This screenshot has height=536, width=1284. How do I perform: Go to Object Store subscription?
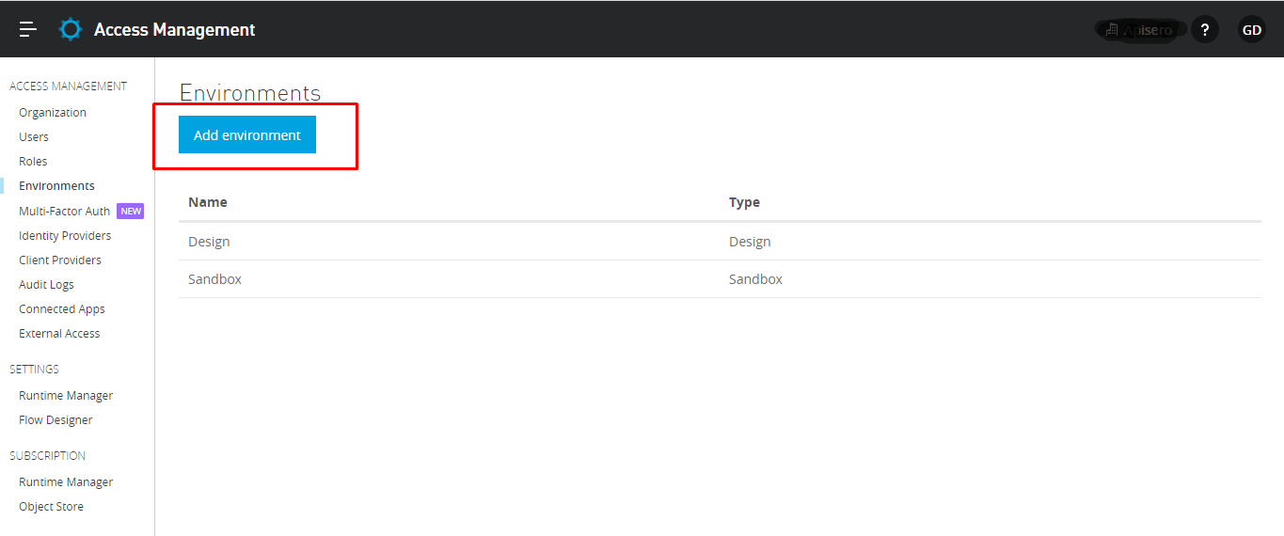51,506
